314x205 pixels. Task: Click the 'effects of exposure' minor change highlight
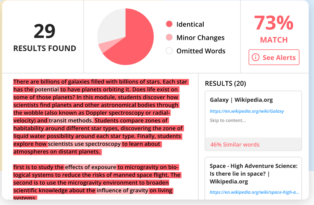tap(90, 167)
